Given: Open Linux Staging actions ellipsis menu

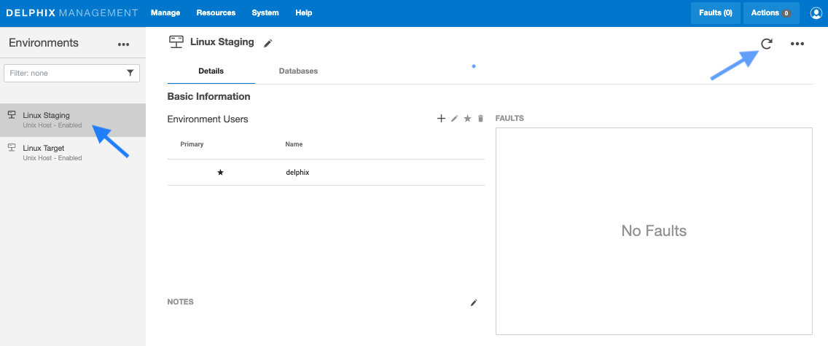Looking at the screenshot, I should pos(797,44).
